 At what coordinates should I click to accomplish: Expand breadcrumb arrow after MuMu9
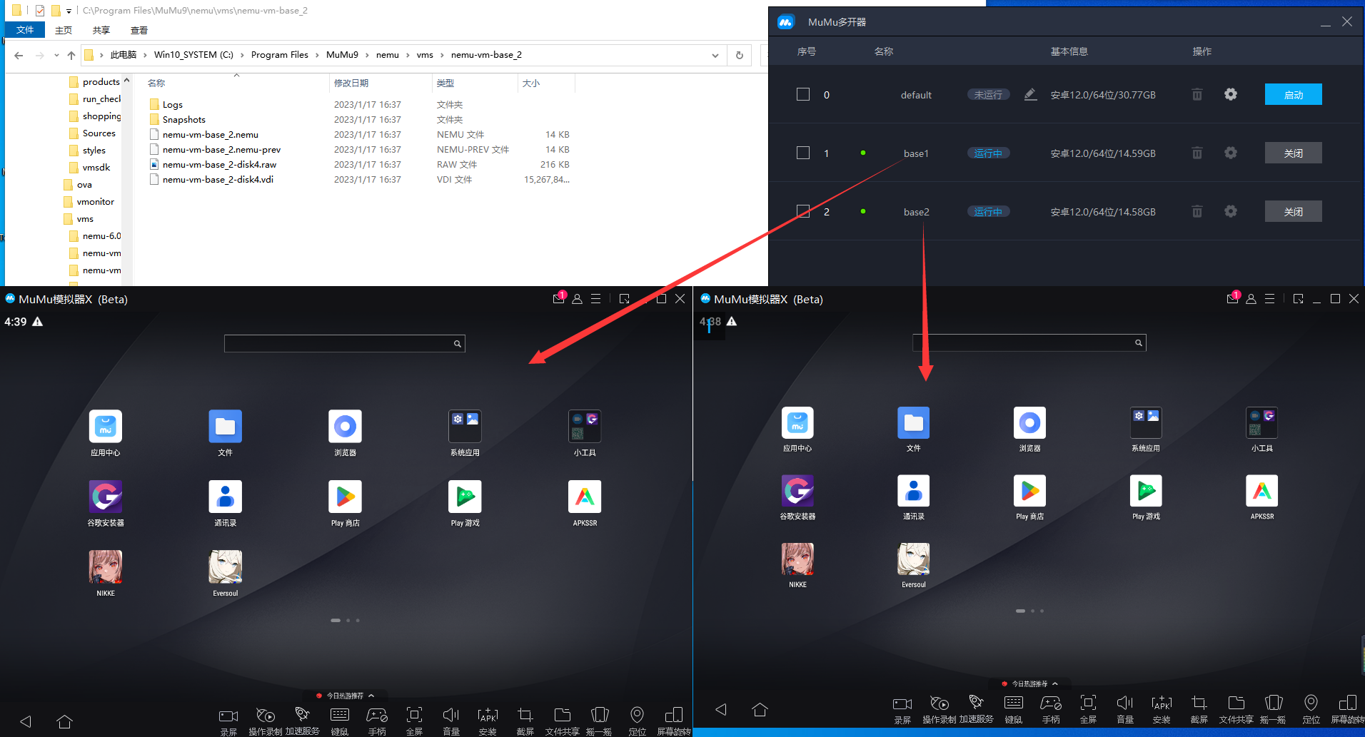click(x=367, y=55)
